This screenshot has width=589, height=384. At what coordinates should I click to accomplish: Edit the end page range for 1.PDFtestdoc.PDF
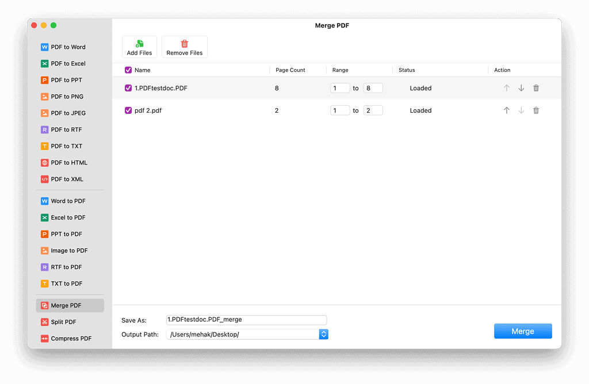tap(373, 88)
